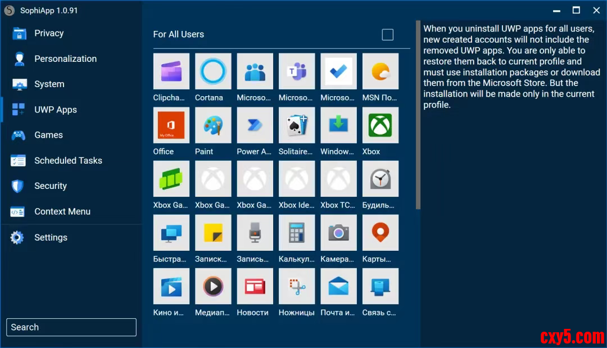Select the Ножницы snipping tool tile
Viewport: 607px width, 348px height.
coord(297,286)
